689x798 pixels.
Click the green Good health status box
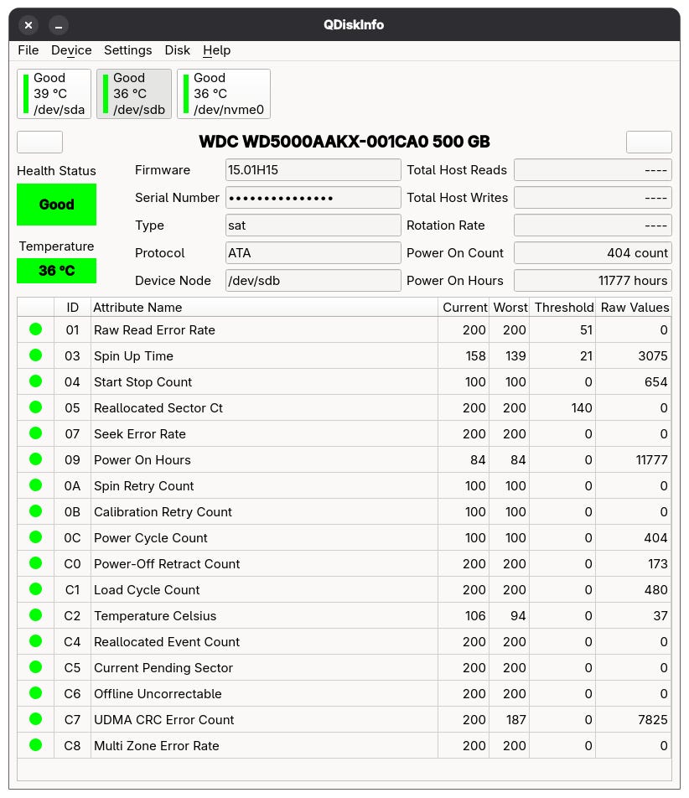coord(56,205)
